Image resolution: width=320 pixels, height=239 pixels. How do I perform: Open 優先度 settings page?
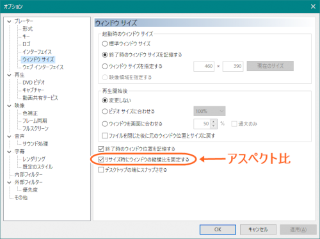[x=30, y=190]
